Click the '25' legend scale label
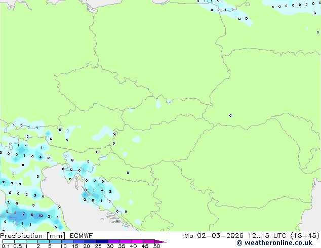 pos(98,246)
